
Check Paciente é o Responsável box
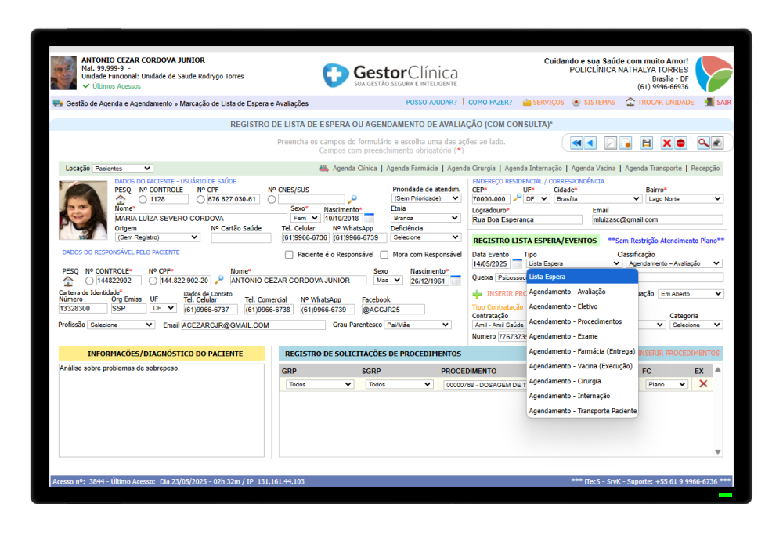[289, 255]
